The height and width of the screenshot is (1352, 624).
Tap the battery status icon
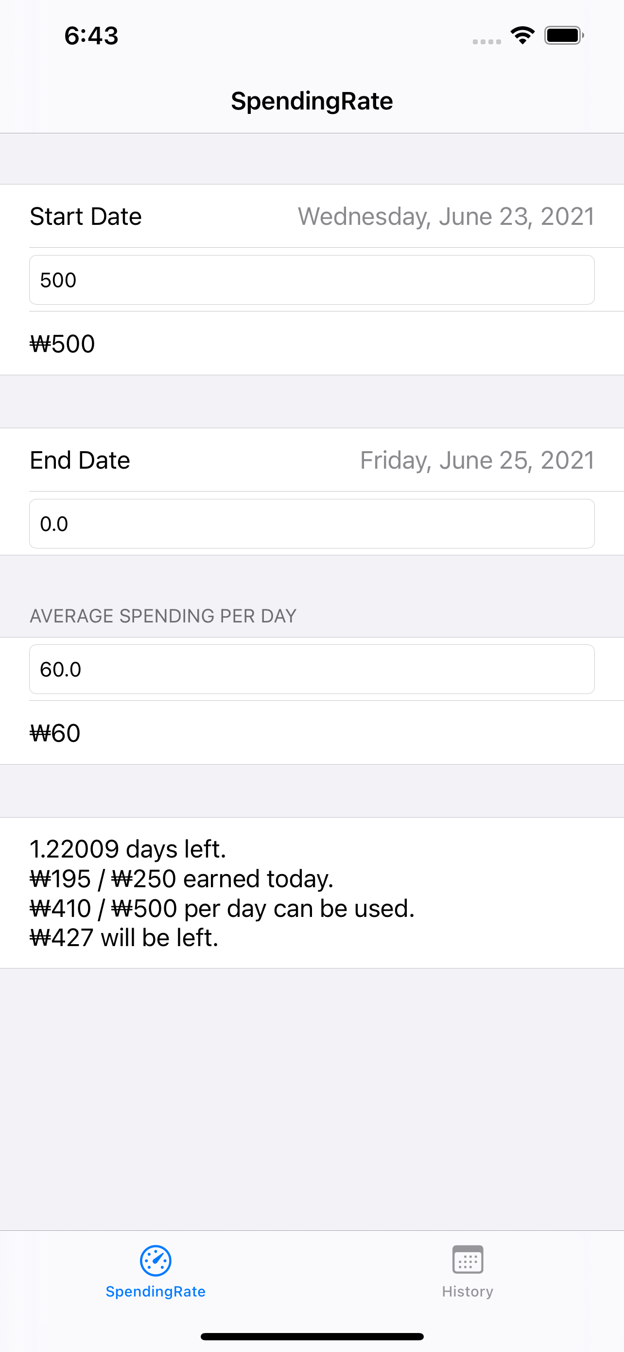click(564, 35)
